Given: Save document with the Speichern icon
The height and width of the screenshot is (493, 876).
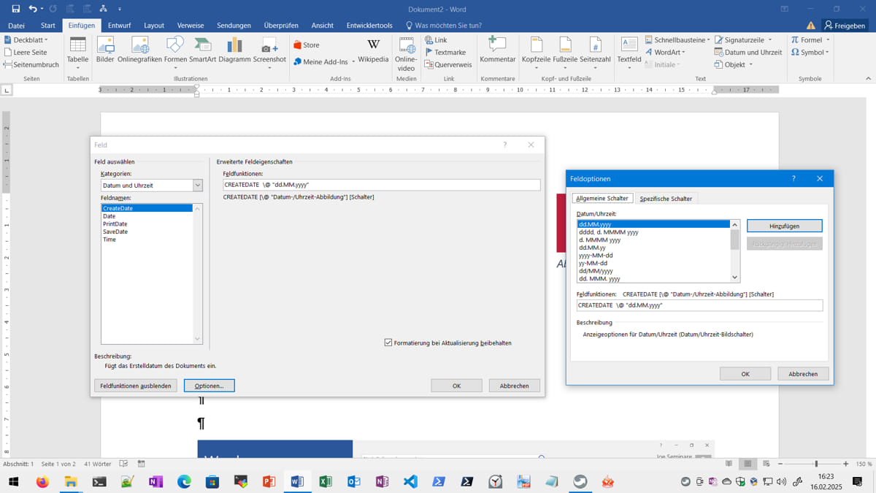Looking at the screenshot, I should 15,9.
